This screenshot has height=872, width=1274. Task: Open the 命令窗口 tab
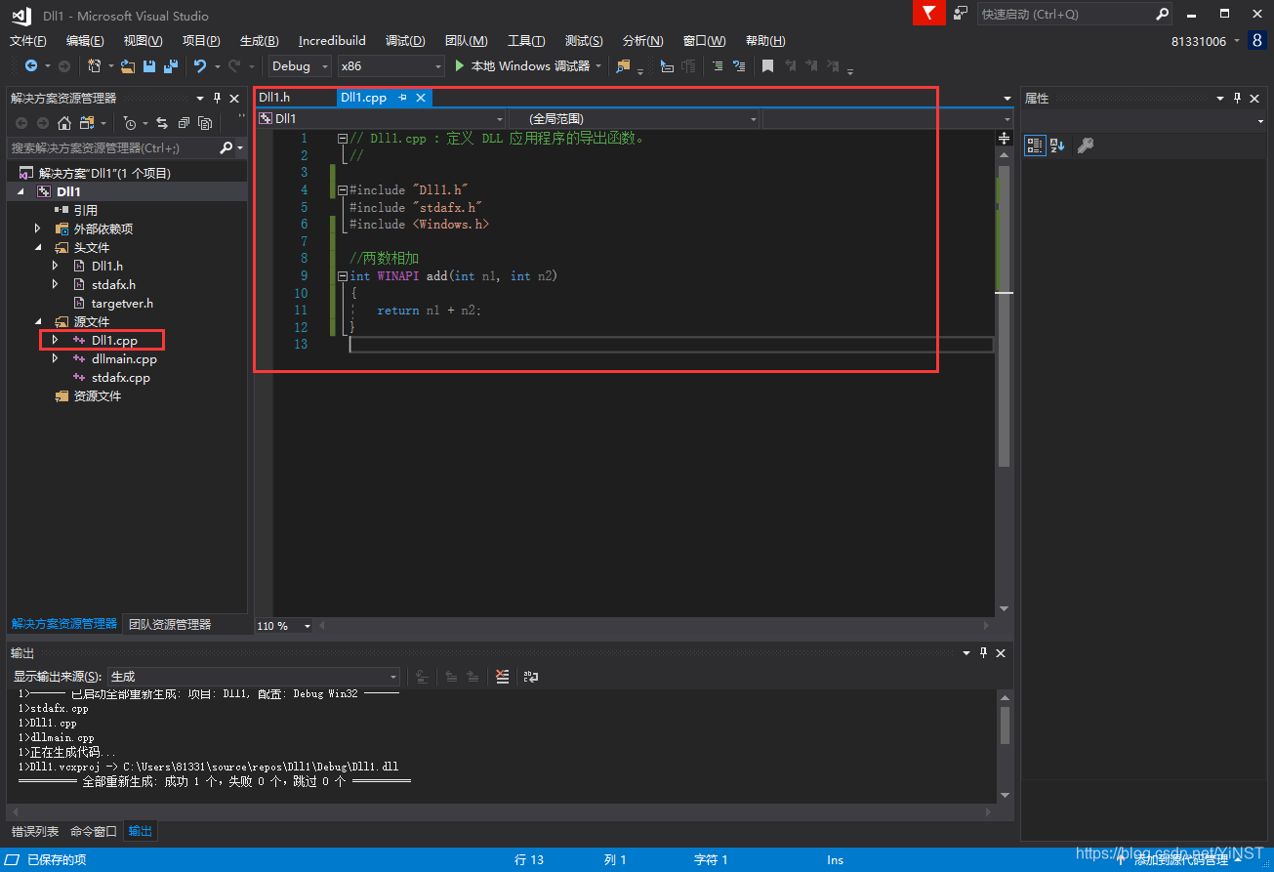94,831
